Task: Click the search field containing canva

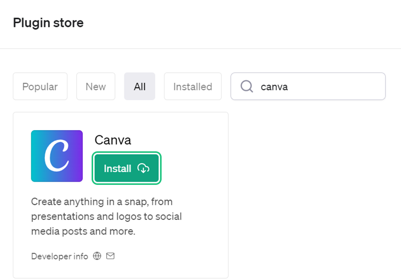Action: click(x=307, y=86)
